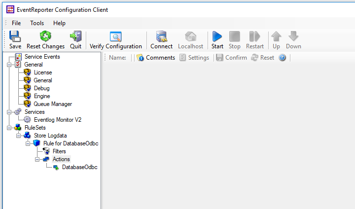Click the Settings checklist icon

point(182,58)
